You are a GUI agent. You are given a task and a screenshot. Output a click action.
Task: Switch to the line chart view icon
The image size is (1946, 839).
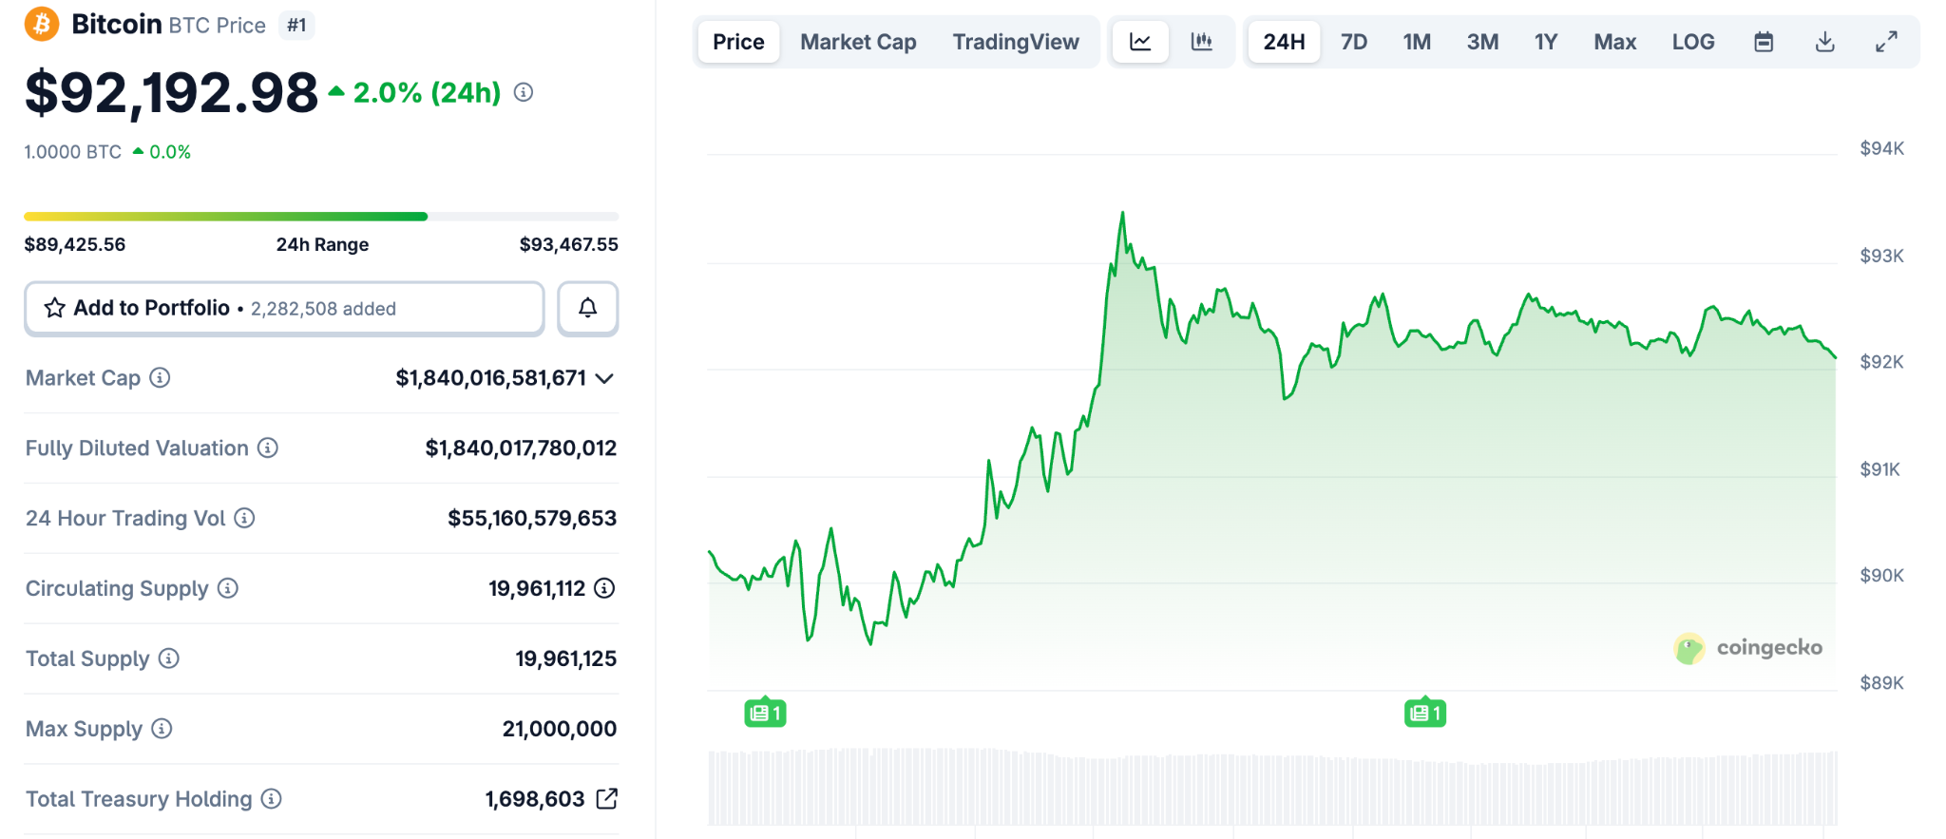point(1140,42)
